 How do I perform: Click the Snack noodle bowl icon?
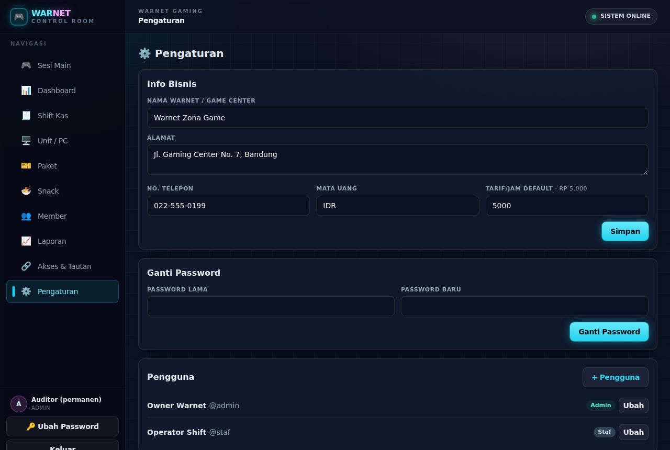26,191
